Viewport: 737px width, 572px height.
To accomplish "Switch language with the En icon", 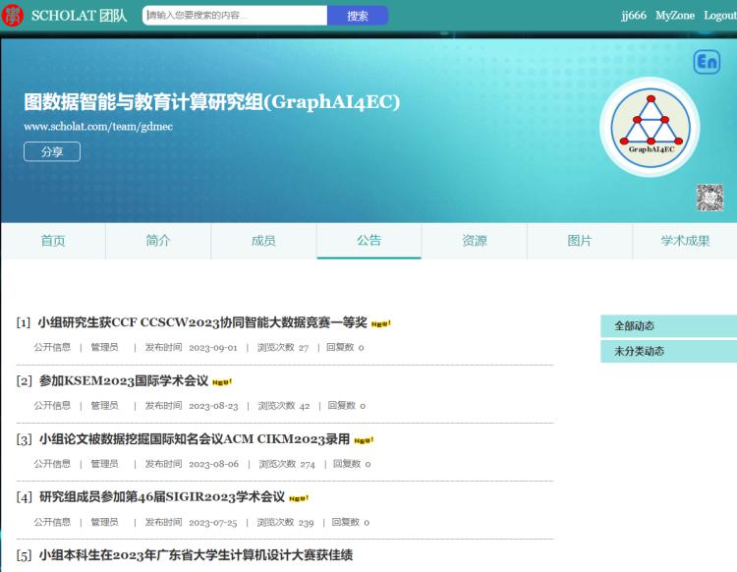I will point(707,63).
